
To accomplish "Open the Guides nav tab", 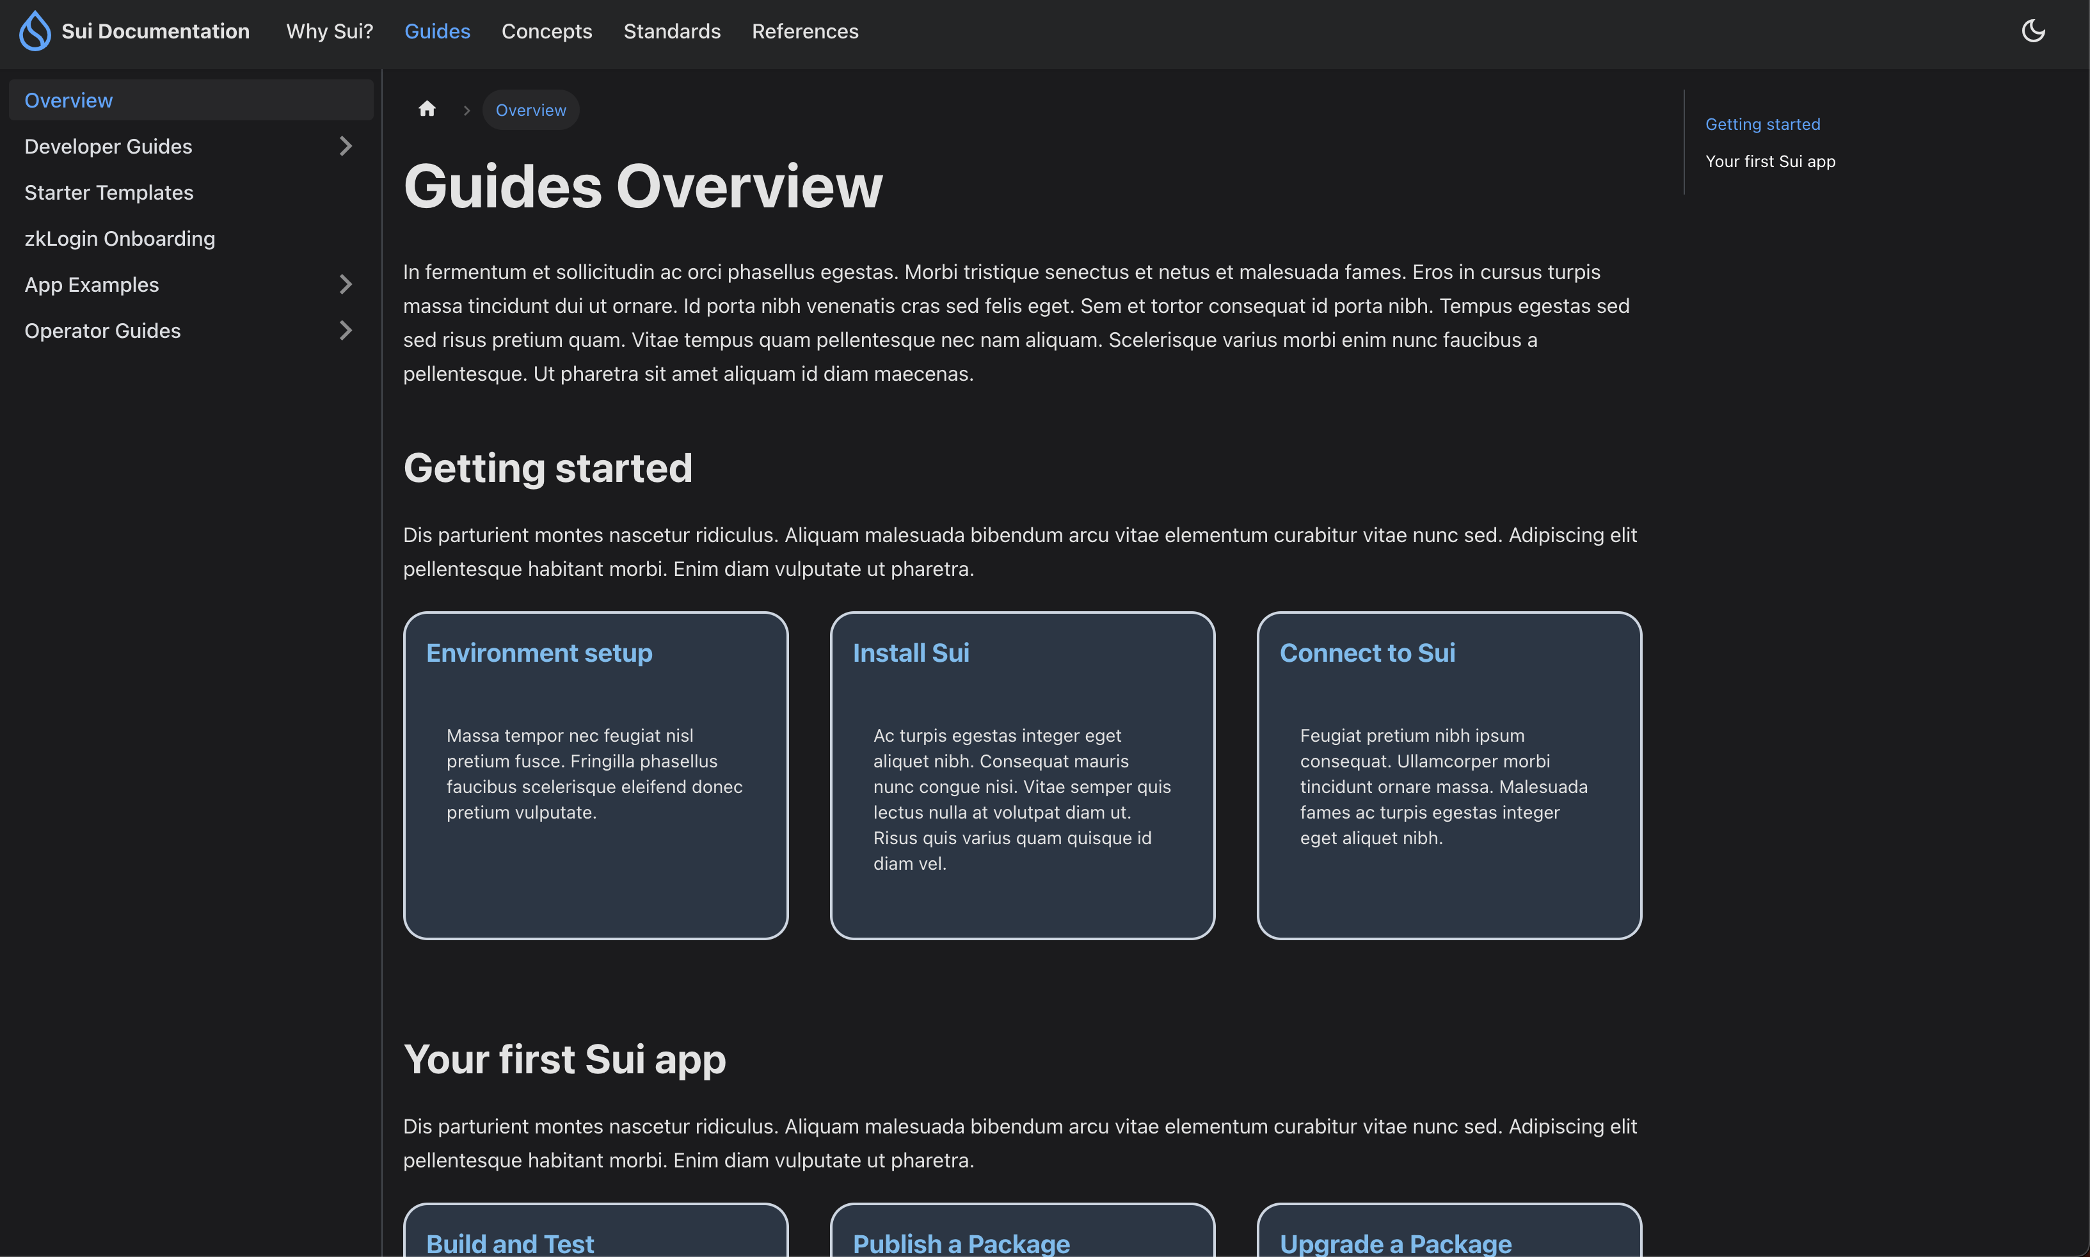I will tap(437, 31).
